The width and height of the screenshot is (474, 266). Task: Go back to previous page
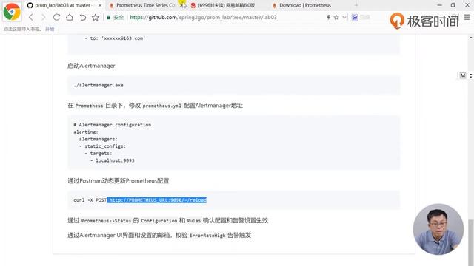(31, 17)
